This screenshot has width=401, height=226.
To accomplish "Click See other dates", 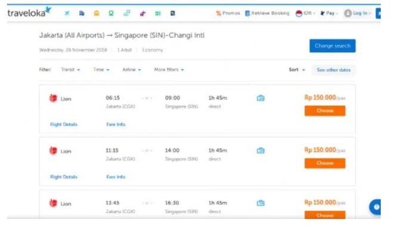I will [334, 70].
